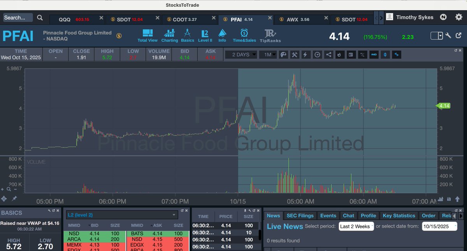
Task: Click the N badge icon next to Timothy Sykes
Action: [443, 17]
